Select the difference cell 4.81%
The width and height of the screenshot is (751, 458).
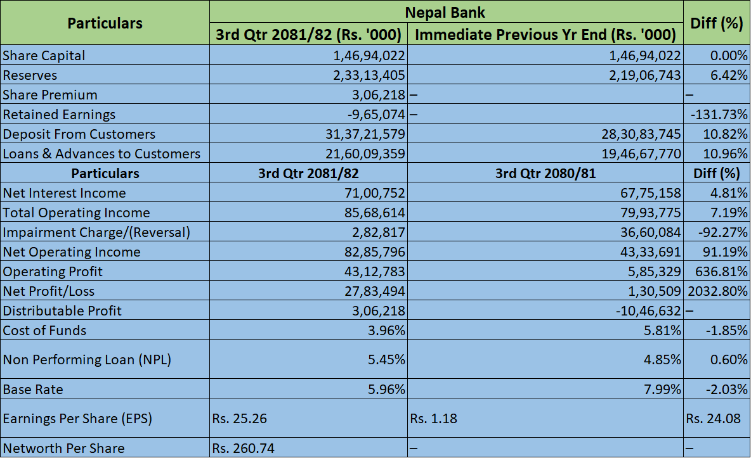tap(729, 193)
